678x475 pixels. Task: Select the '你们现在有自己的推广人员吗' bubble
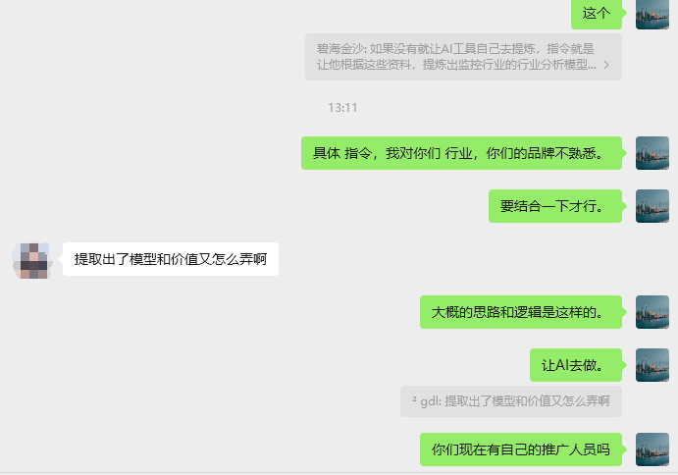click(x=521, y=449)
